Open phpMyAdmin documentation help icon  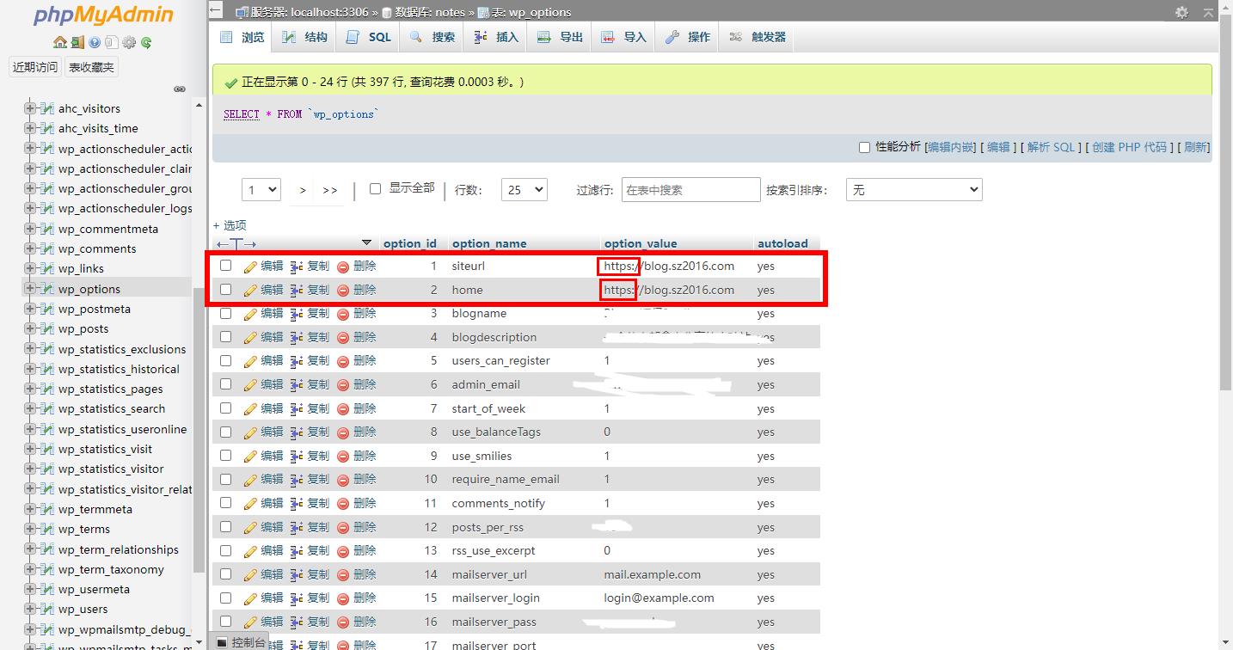point(94,42)
